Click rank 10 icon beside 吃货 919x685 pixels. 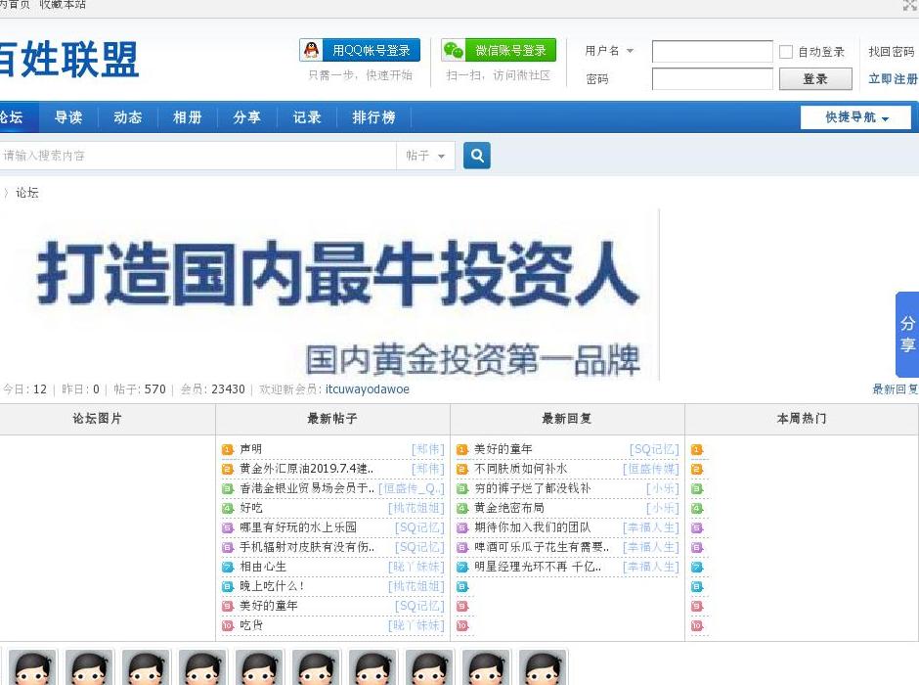(228, 625)
